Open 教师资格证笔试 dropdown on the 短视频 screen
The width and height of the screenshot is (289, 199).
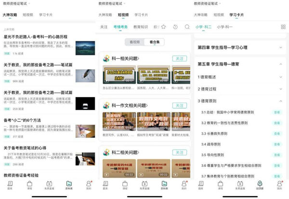coord(112,3)
